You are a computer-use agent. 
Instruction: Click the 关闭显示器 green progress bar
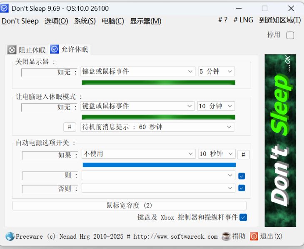(x=158, y=83)
